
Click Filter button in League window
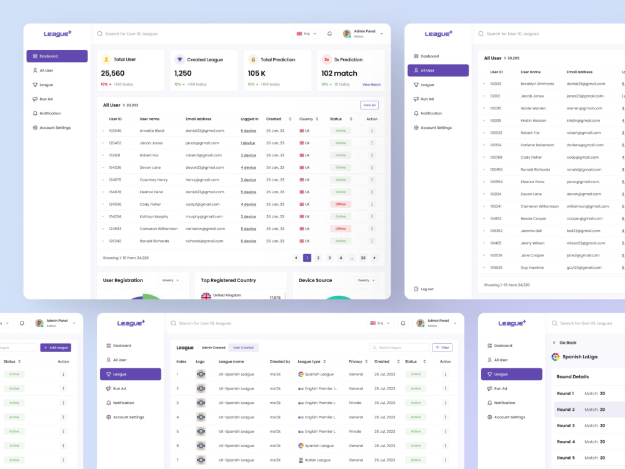point(442,348)
